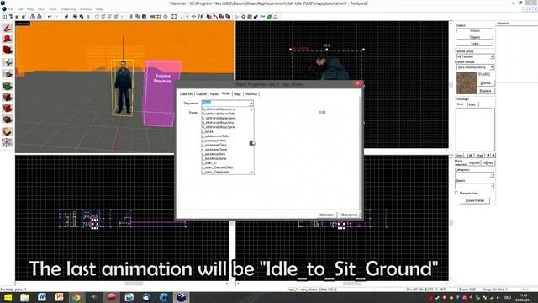Select the Clipping tool

pyautogui.click(x=8, y=131)
